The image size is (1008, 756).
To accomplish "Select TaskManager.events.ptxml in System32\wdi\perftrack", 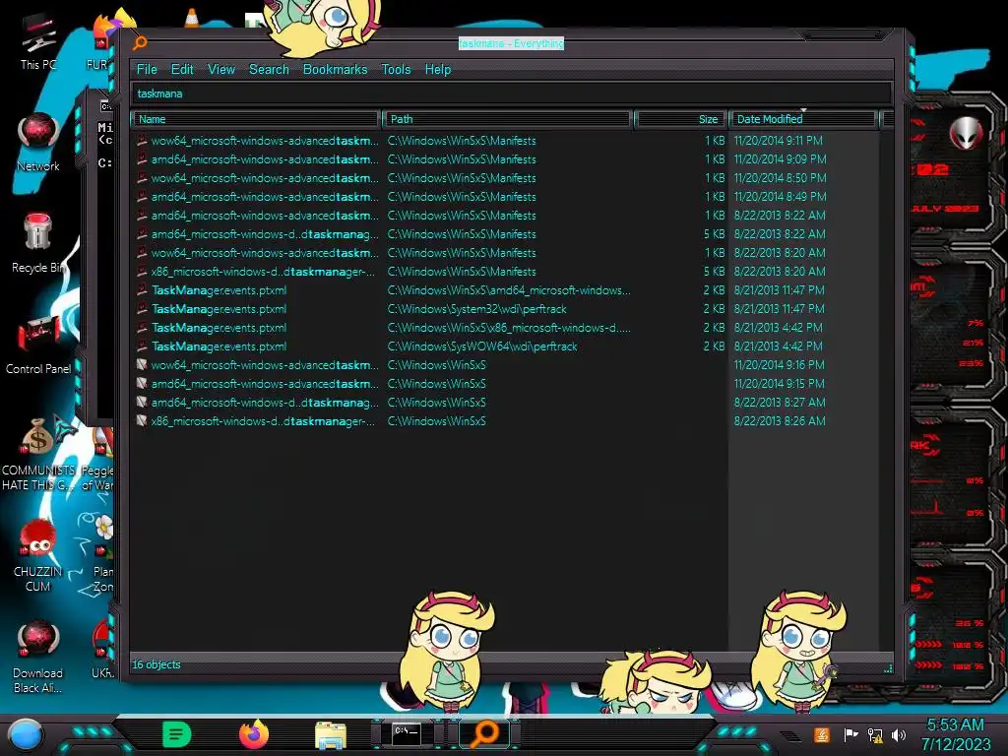I will tap(505, 309).
